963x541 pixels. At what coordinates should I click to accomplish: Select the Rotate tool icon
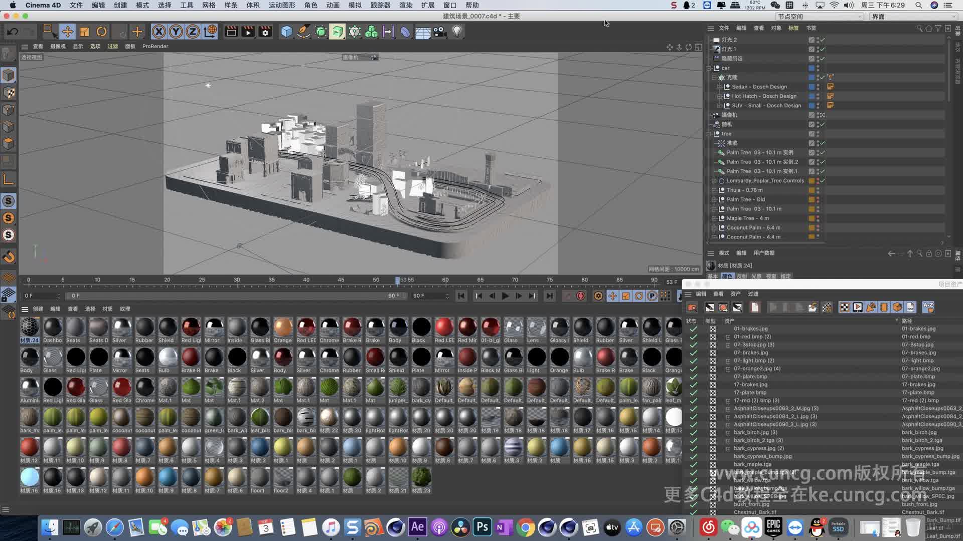(101, 32)
